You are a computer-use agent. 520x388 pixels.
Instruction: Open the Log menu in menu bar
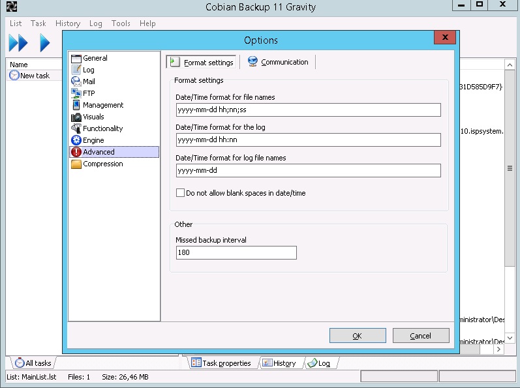click(95, 23)
